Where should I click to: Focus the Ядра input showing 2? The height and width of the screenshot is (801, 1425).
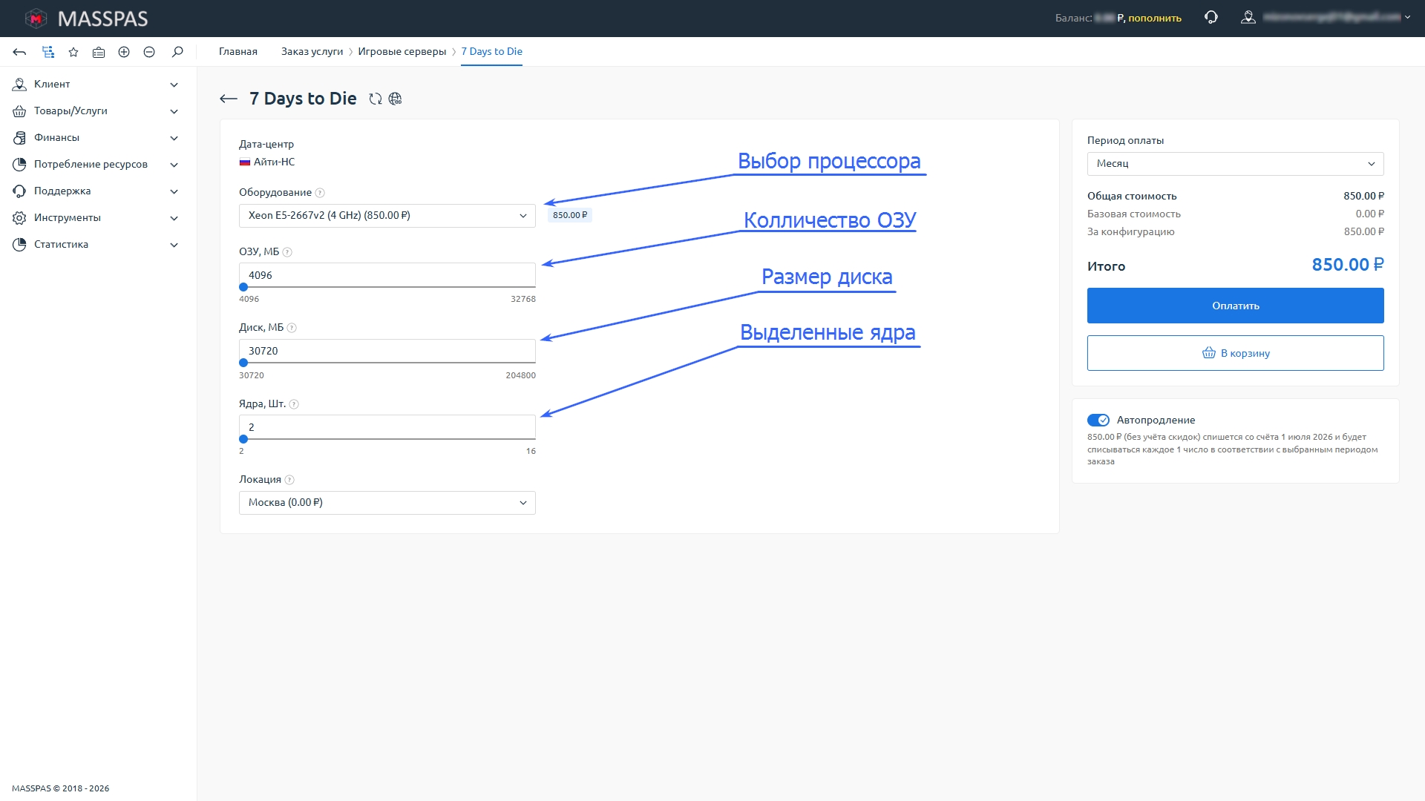tap(387, 427)
